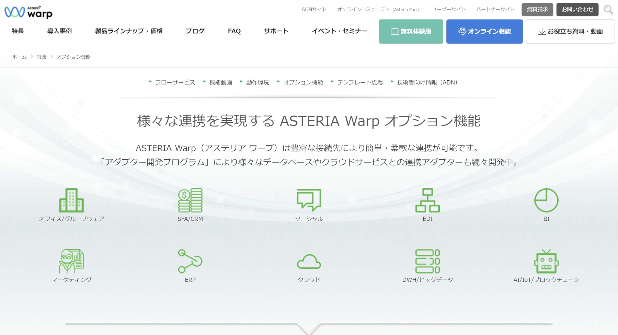This screenshot has width=618, height=335.
Task: Select the BI pie chart icon
Action: tap(546, 200)
